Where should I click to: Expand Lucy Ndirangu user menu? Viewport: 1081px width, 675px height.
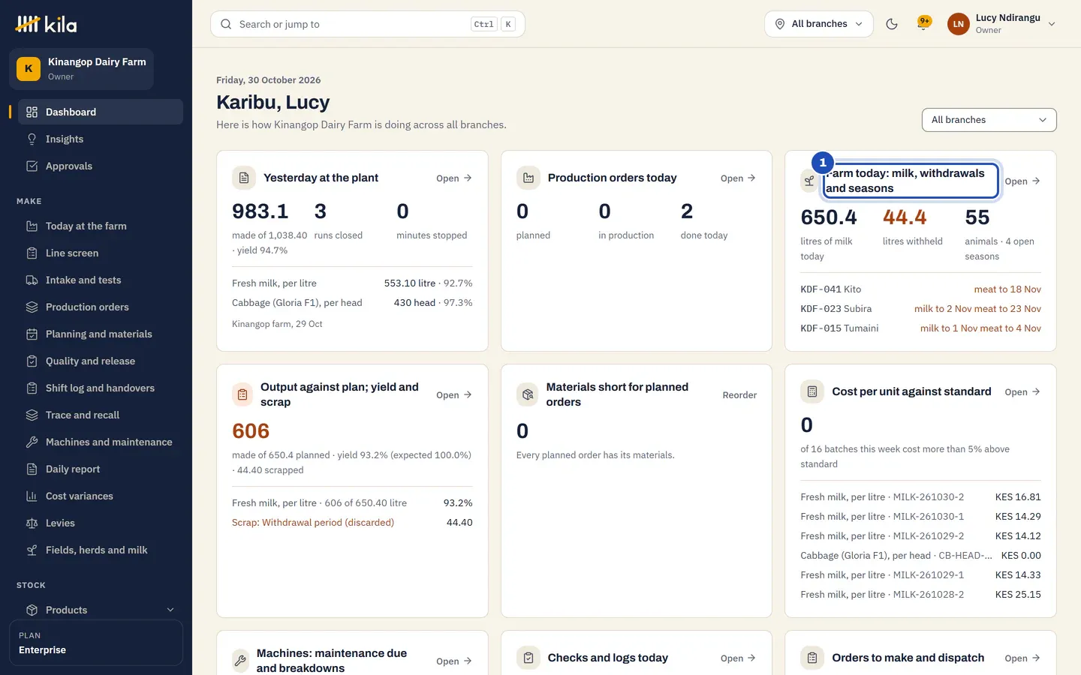click(x=1002, y=24)
